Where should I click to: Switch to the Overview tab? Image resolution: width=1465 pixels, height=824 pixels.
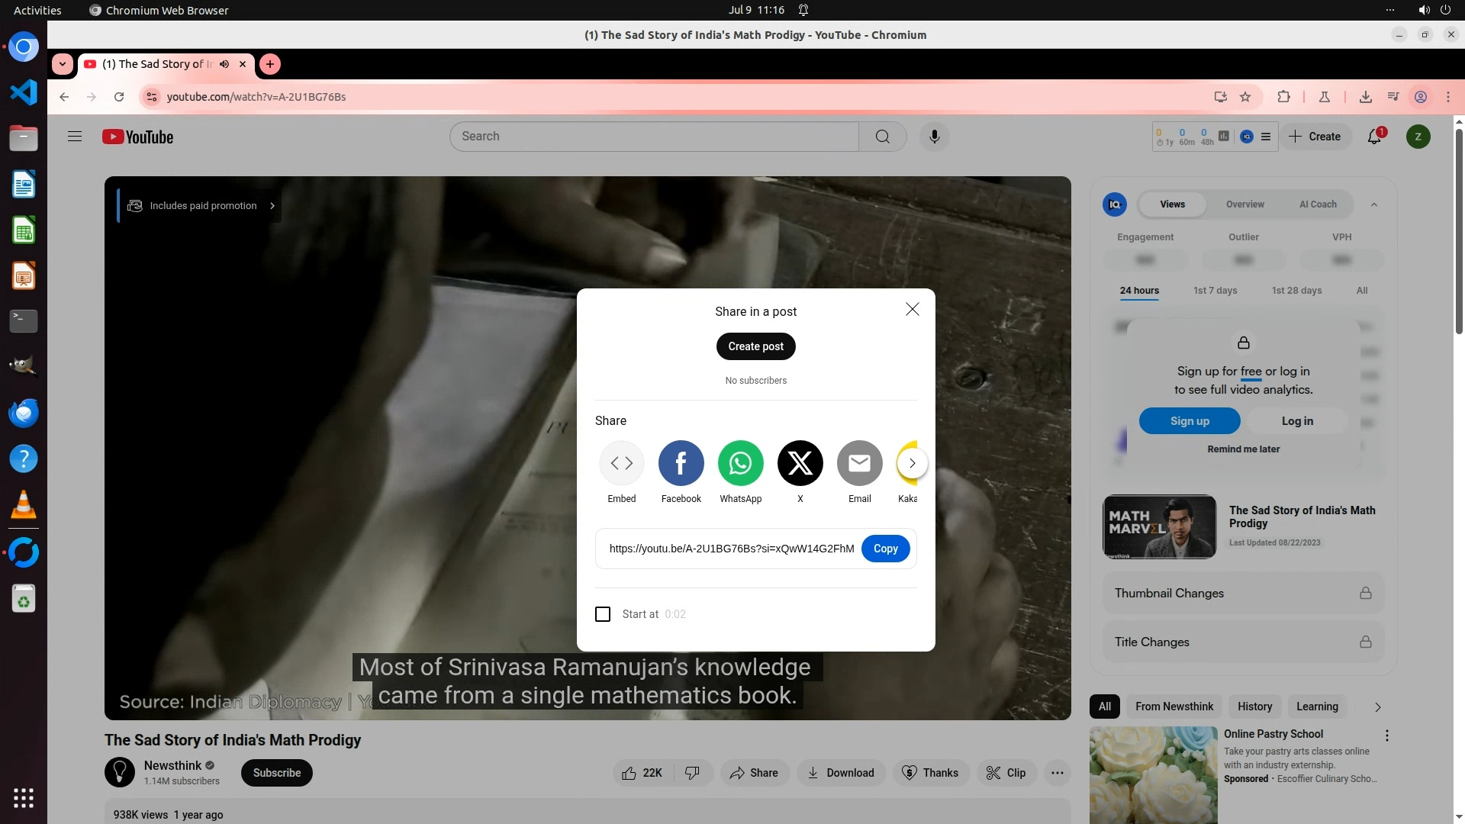click(x=1244, y=204)
